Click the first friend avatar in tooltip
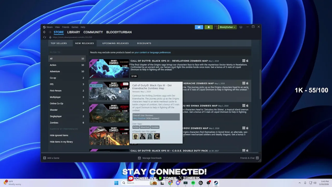Viewport: 332px width, 187px height. pos(135,136)
